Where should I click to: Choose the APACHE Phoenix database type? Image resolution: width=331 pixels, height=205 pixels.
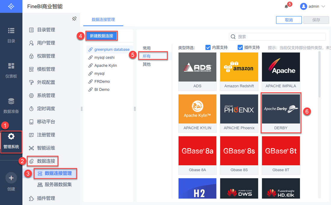click(x=239, y=113)
